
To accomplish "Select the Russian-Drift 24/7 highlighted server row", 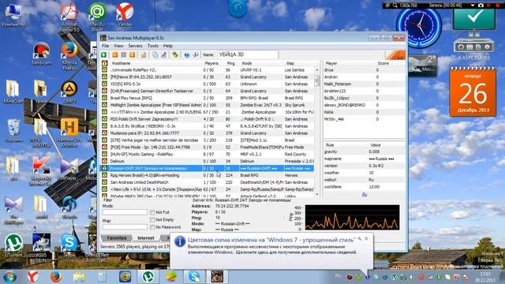I will [208, 168].
